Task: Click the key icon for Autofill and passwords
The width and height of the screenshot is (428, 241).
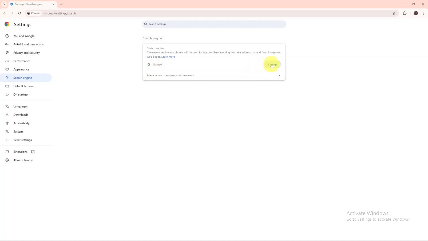Action: pyautogui.click(x=7, y=44)
